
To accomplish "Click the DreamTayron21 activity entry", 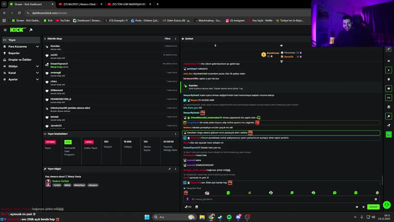I will pos(111,65).
